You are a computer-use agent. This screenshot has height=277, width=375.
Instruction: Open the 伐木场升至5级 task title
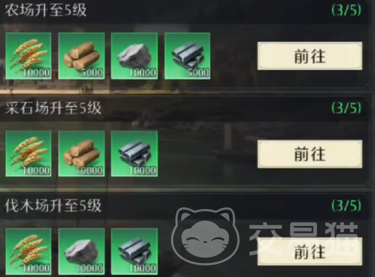coord(53,206)
